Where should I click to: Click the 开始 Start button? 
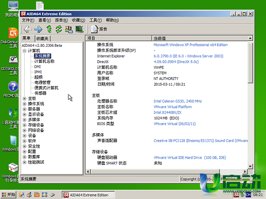pyautogui.click(x=8, y=195)
